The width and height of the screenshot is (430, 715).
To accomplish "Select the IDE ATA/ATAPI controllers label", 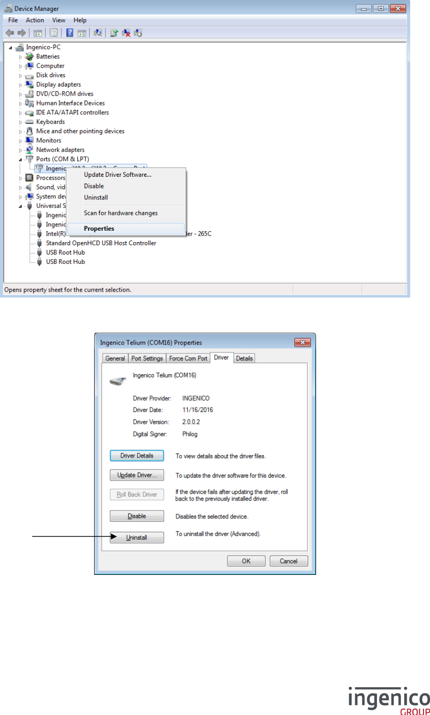I will 72,112.
